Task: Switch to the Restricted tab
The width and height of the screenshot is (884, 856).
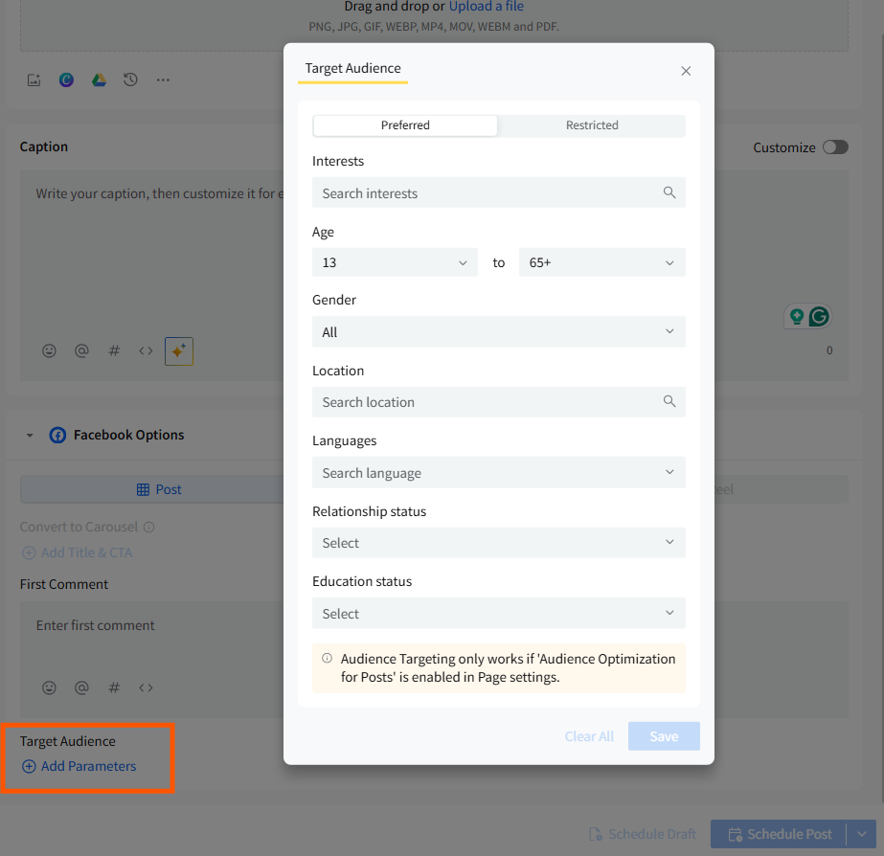Action: 591,125
